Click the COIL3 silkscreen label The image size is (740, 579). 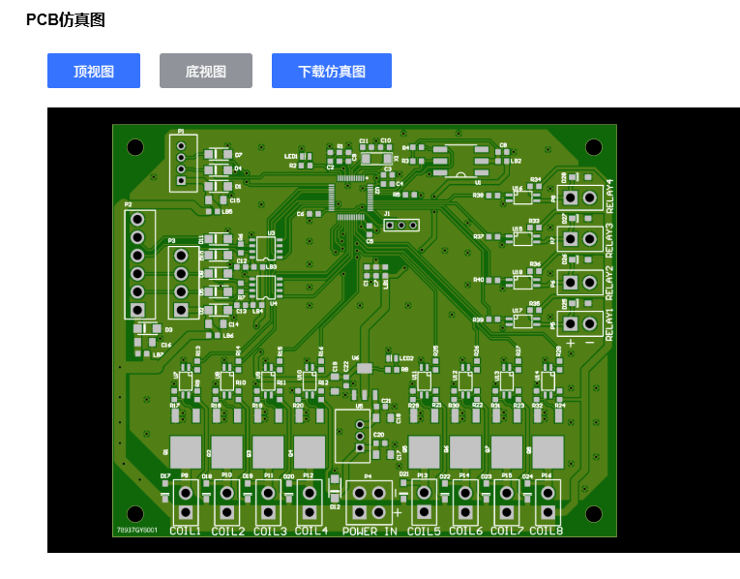click(270, 532)
